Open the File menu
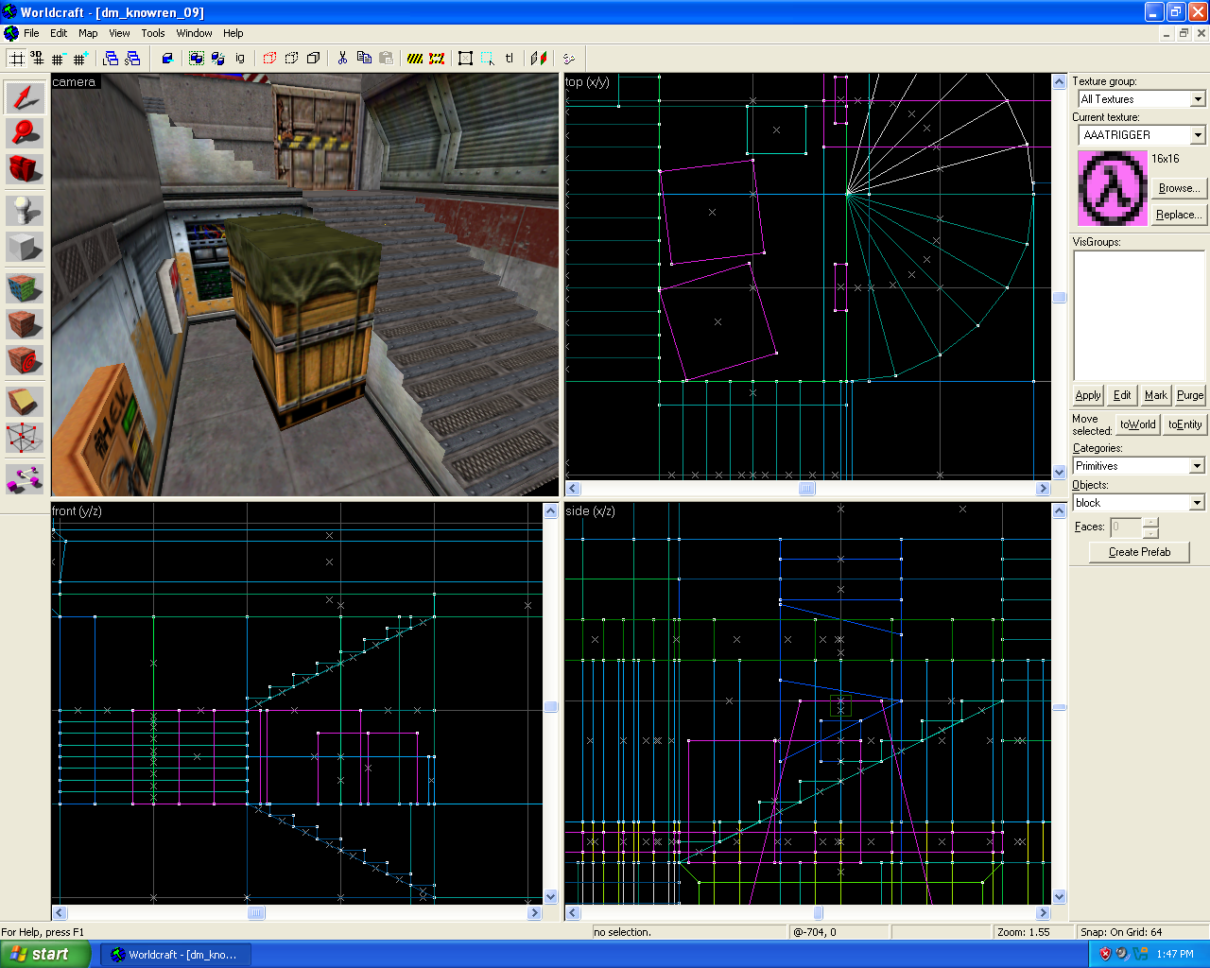Screen dimensions: 1210x968 click(31, 33)
